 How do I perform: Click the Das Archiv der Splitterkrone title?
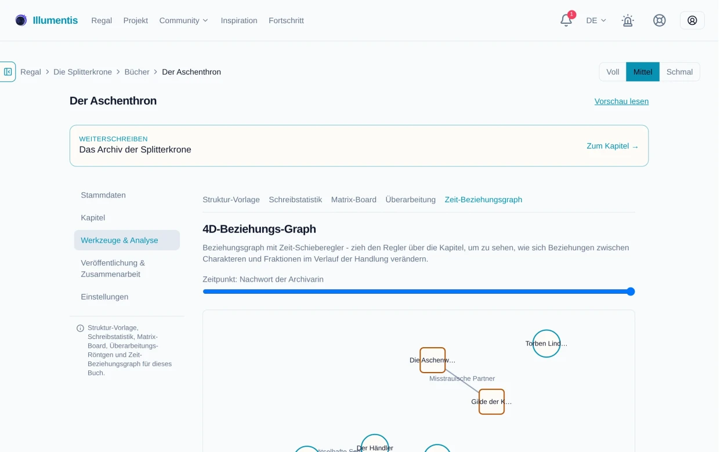pos(135,150)
